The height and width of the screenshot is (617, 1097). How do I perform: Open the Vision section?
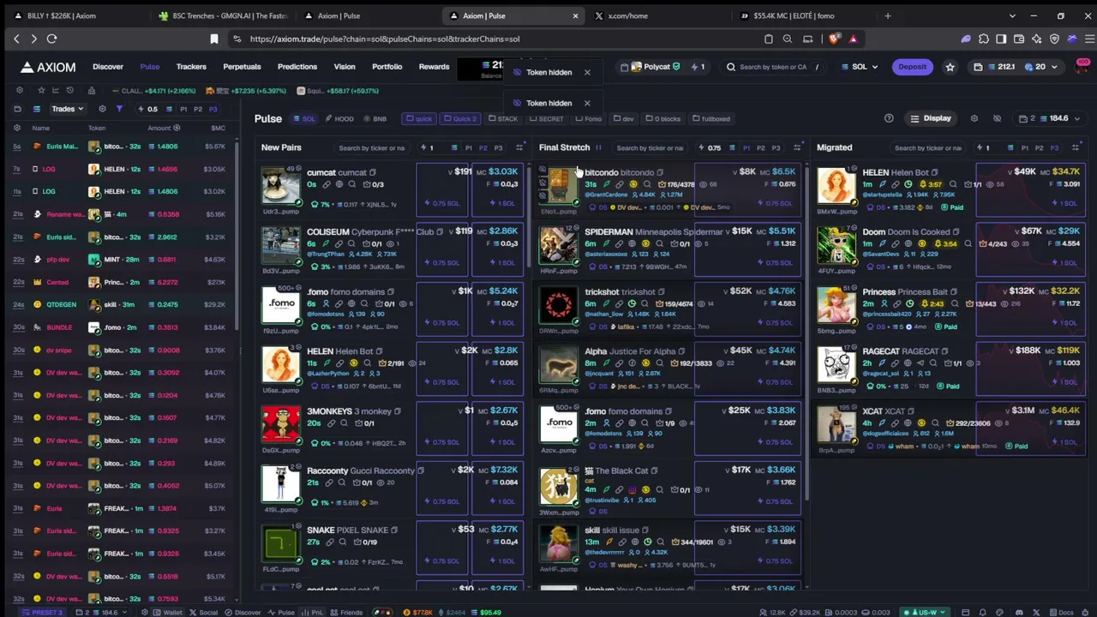[x=345, y=67]
